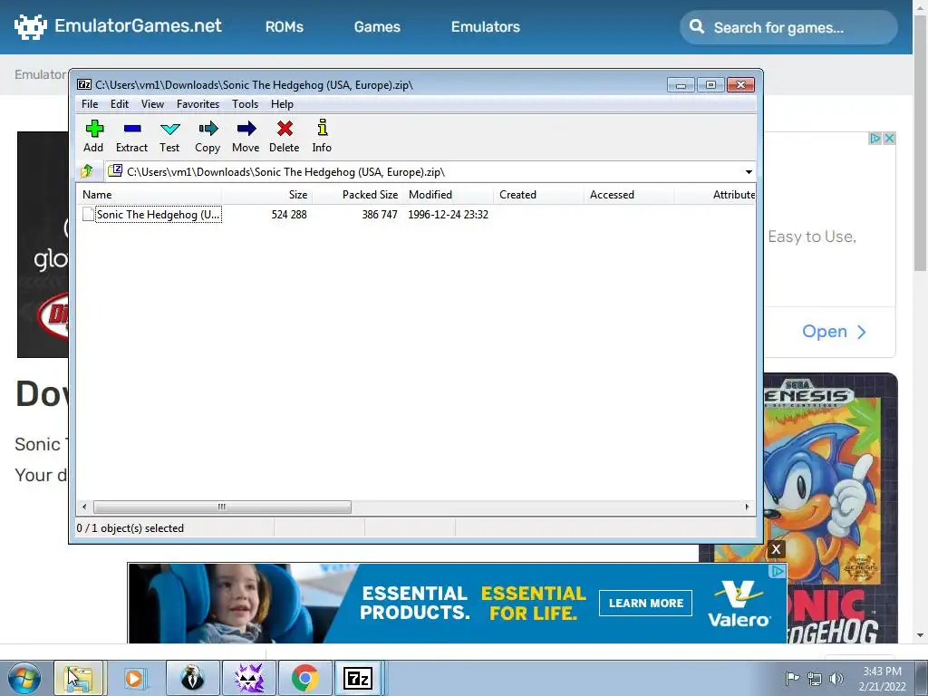The width and height of the screenshot is (928, 696).
Task: Switch to 7-Zip on the taskbar
Action: [x=358, y=678]
